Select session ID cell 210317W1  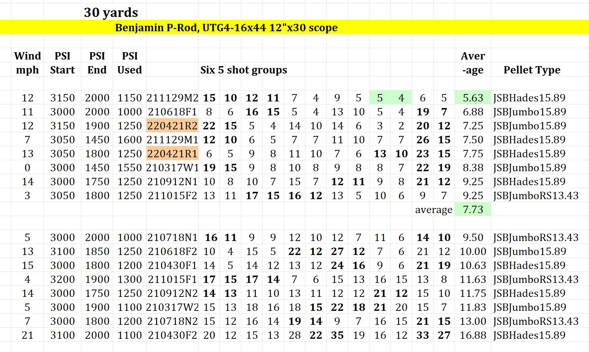click(172, 168)
